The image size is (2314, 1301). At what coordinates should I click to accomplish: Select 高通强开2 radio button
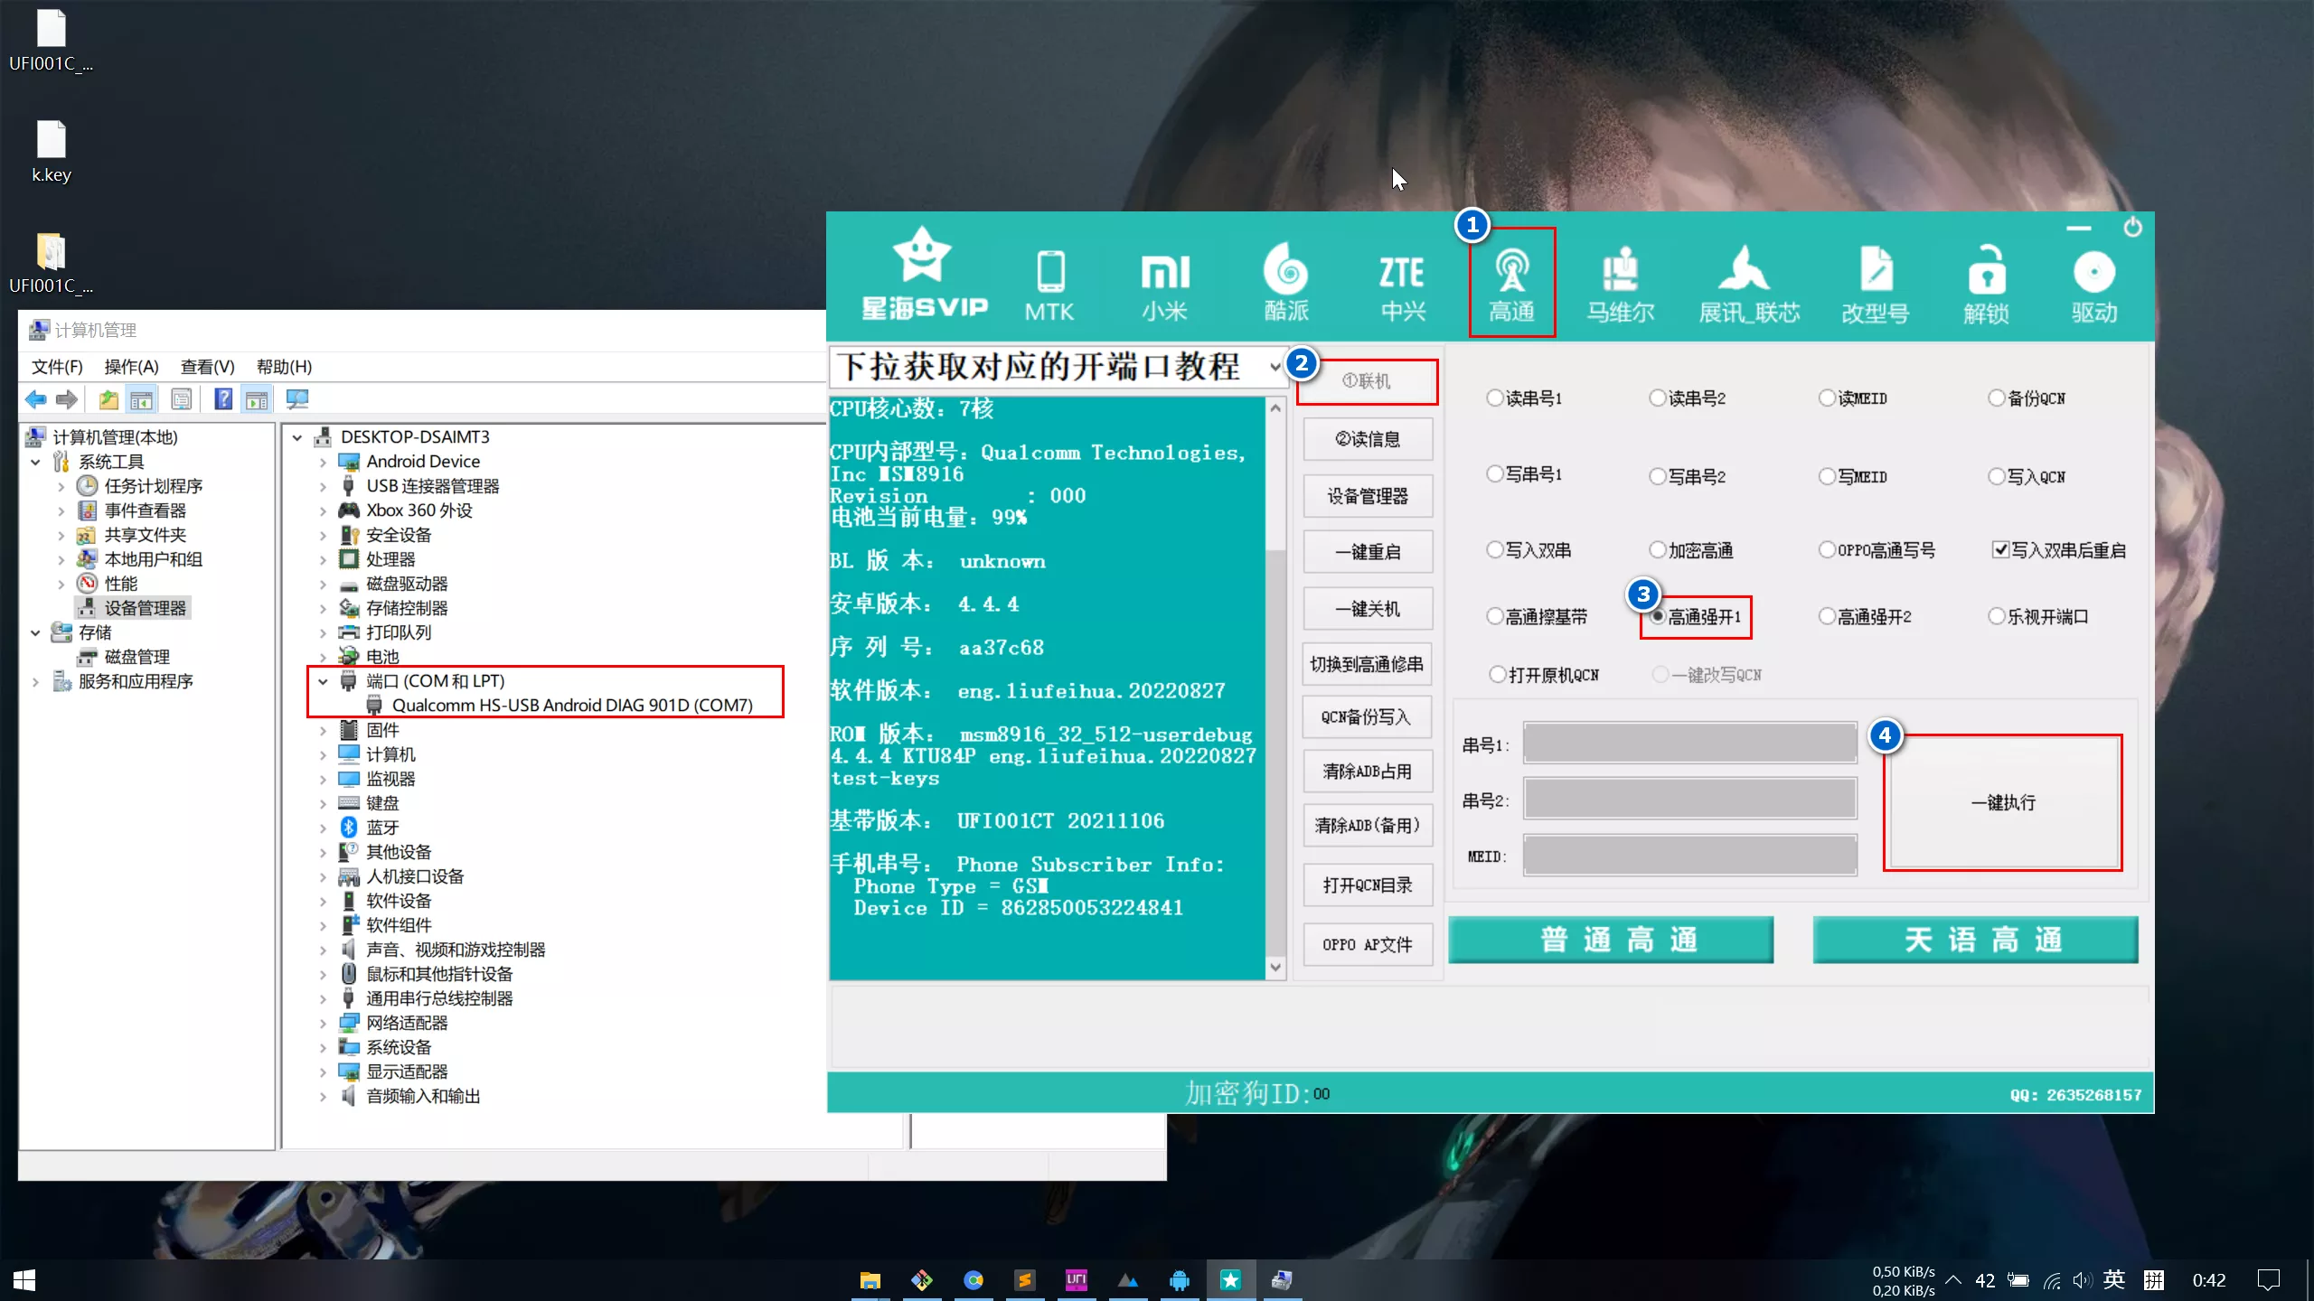coord(1865,617)
